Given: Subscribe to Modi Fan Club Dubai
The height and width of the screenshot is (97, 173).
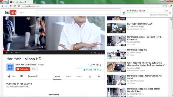Looking at the screenshot, I should [x=23, y=69].
